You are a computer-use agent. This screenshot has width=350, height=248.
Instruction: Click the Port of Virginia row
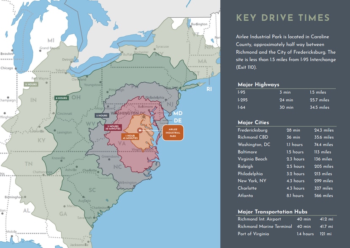pos(285,234)
